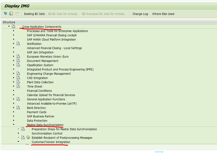Execute Establish Recipient of Postprocessing Messages activity
Screen dimensions: 217x153
(x=28, y=137)
